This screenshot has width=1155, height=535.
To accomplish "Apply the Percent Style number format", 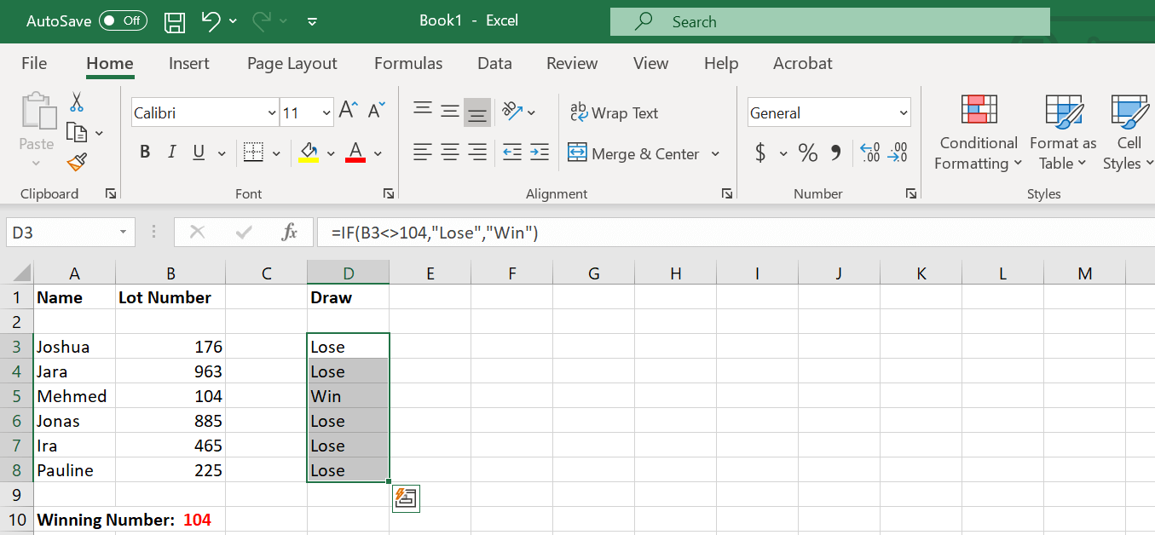I will (807, 153).
